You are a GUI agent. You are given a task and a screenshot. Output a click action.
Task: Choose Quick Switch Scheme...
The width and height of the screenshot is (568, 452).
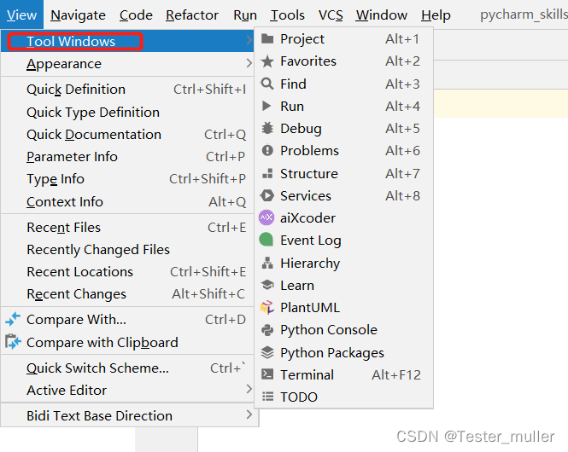[127, 368]
